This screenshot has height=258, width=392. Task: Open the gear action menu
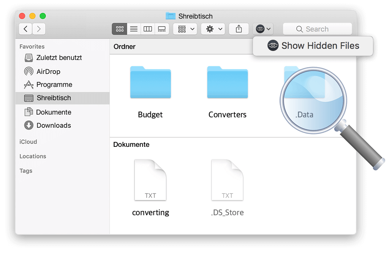pyautogui.click(x=213, y=29)
